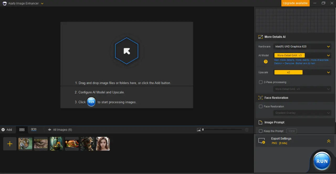Image resolution: width=336 pixels, height=174 pixels.
Task: Open the Hardware dropdown
Action: click(x=302, y=46)
